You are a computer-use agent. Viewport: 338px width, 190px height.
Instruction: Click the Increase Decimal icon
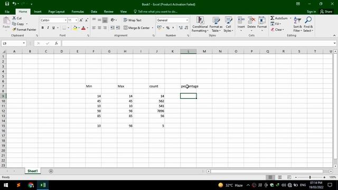coord(181,28)
